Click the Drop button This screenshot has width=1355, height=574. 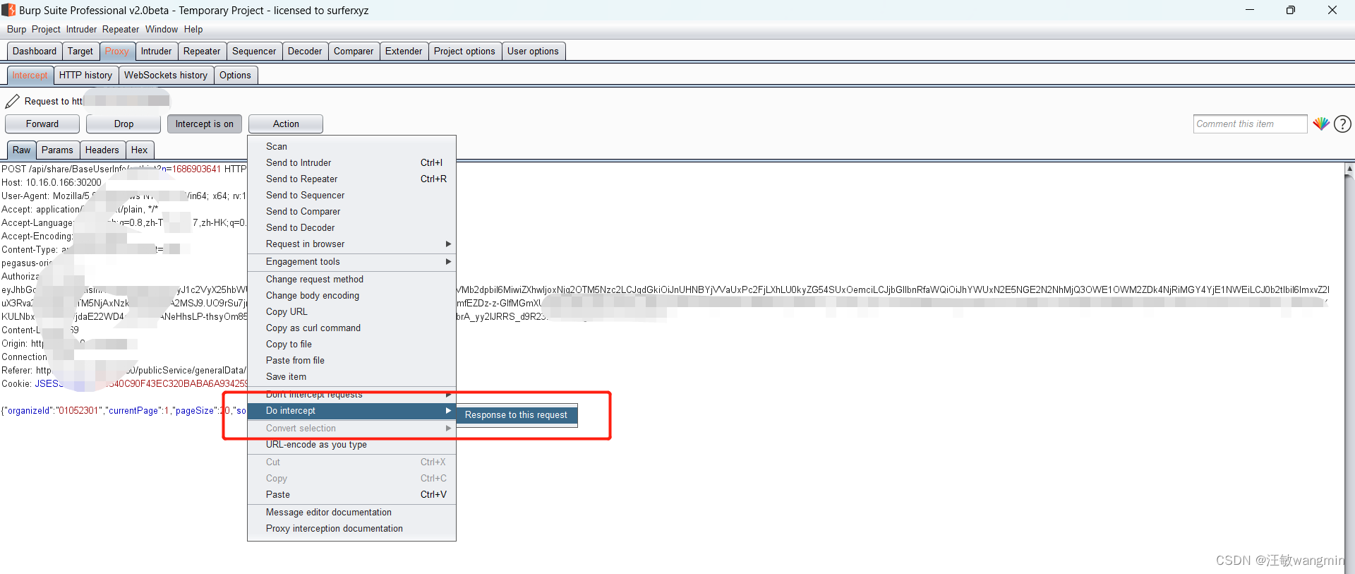[124, 124]
